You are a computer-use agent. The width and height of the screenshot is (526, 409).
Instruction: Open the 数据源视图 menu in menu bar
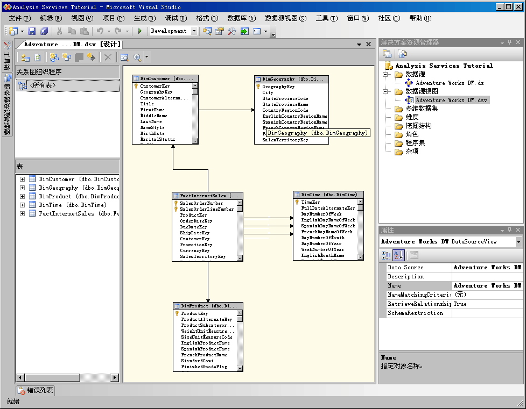click(285, 18)
